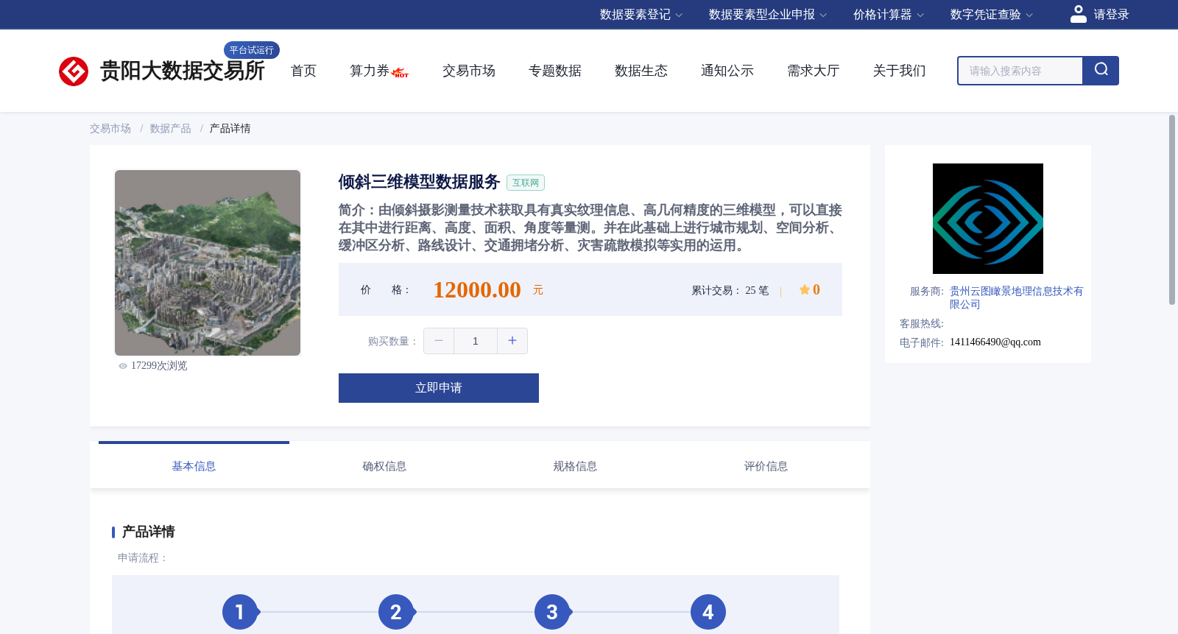
Task: Click step 2 circle in application flow
Action: coord(395,612)
